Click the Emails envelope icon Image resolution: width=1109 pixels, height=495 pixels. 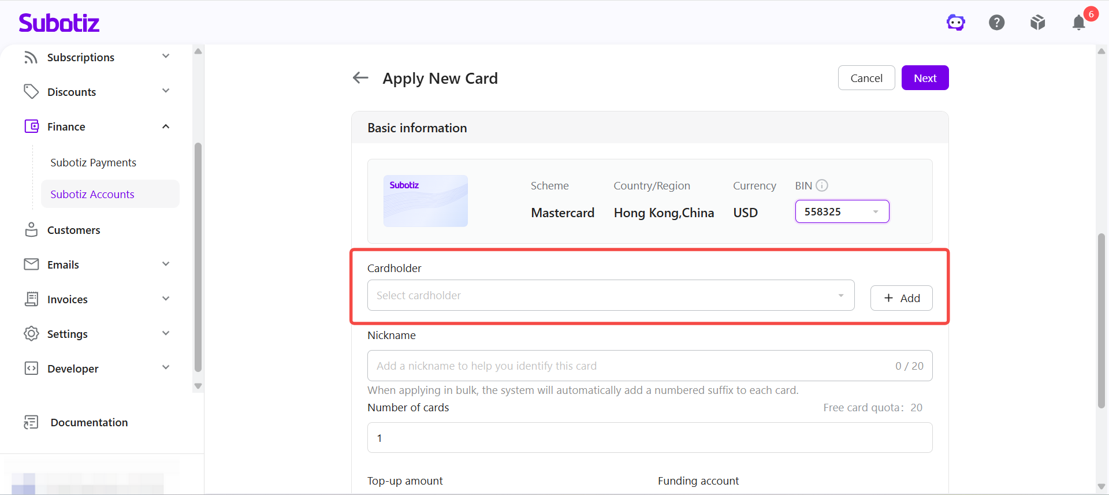(31, 265)
